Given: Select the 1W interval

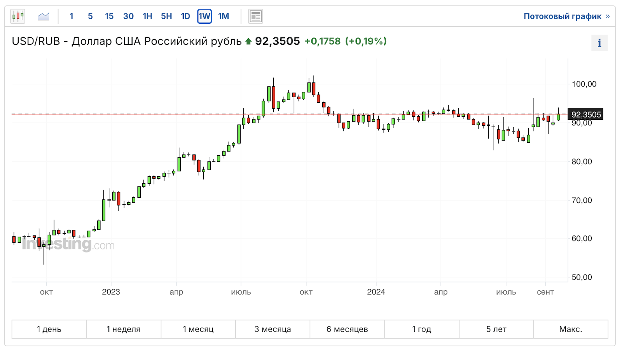Looking at the screenshot, I should click(x=204, y=16).
